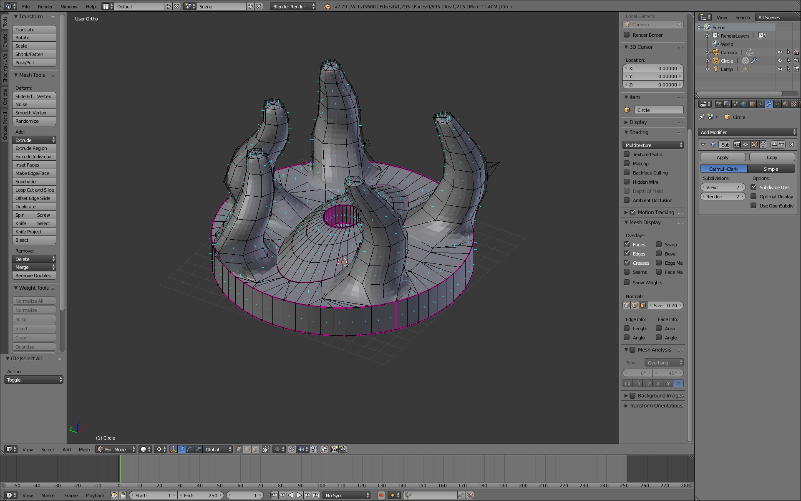The image size is (801, 501).
Task: Click the Apply modifier button
Action: click(723, 157)
